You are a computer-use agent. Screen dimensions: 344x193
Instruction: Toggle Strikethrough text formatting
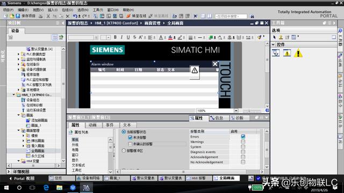(x=134, y=38)
